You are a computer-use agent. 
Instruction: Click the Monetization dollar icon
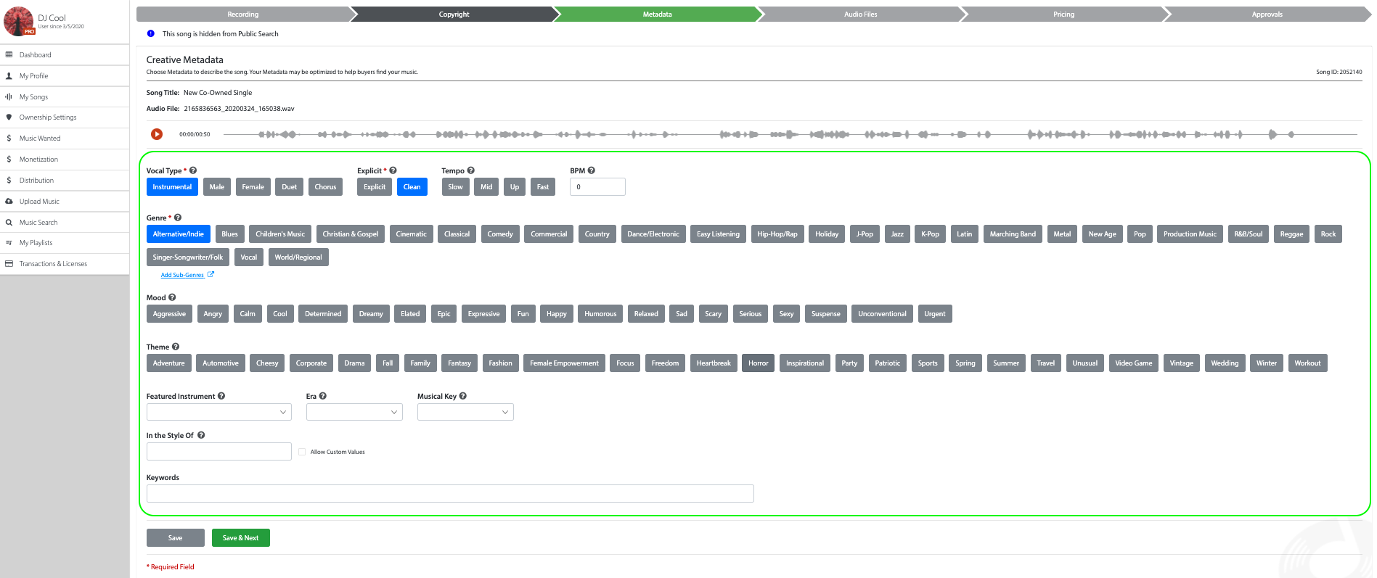tap(9, 160)
